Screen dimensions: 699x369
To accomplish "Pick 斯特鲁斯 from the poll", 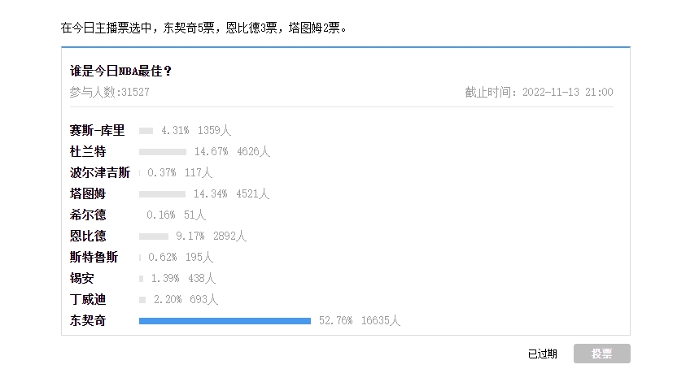I will click(x=94, y=258).
